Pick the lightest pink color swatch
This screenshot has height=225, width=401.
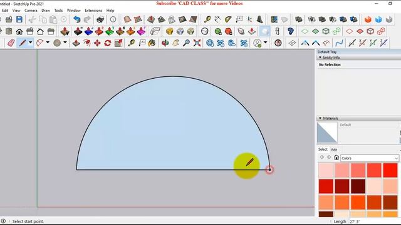[326, 170]
